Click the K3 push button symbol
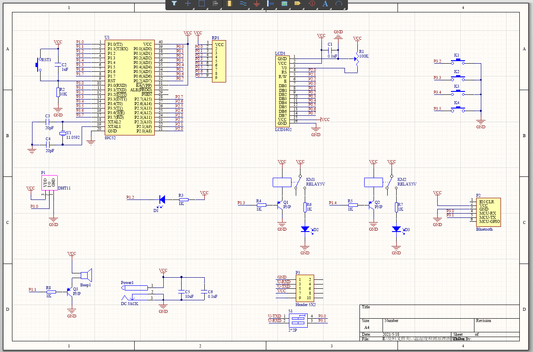 (x=458, y=93)
